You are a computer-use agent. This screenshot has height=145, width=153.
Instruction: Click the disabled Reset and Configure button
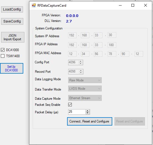(130, 121)
